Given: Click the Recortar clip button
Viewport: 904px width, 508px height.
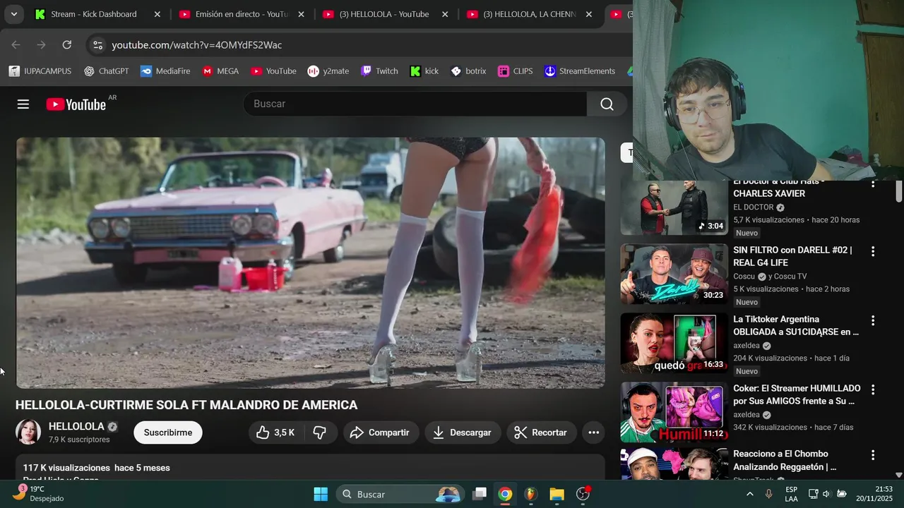Looking at the screenshot, I should tap(541, 433).
